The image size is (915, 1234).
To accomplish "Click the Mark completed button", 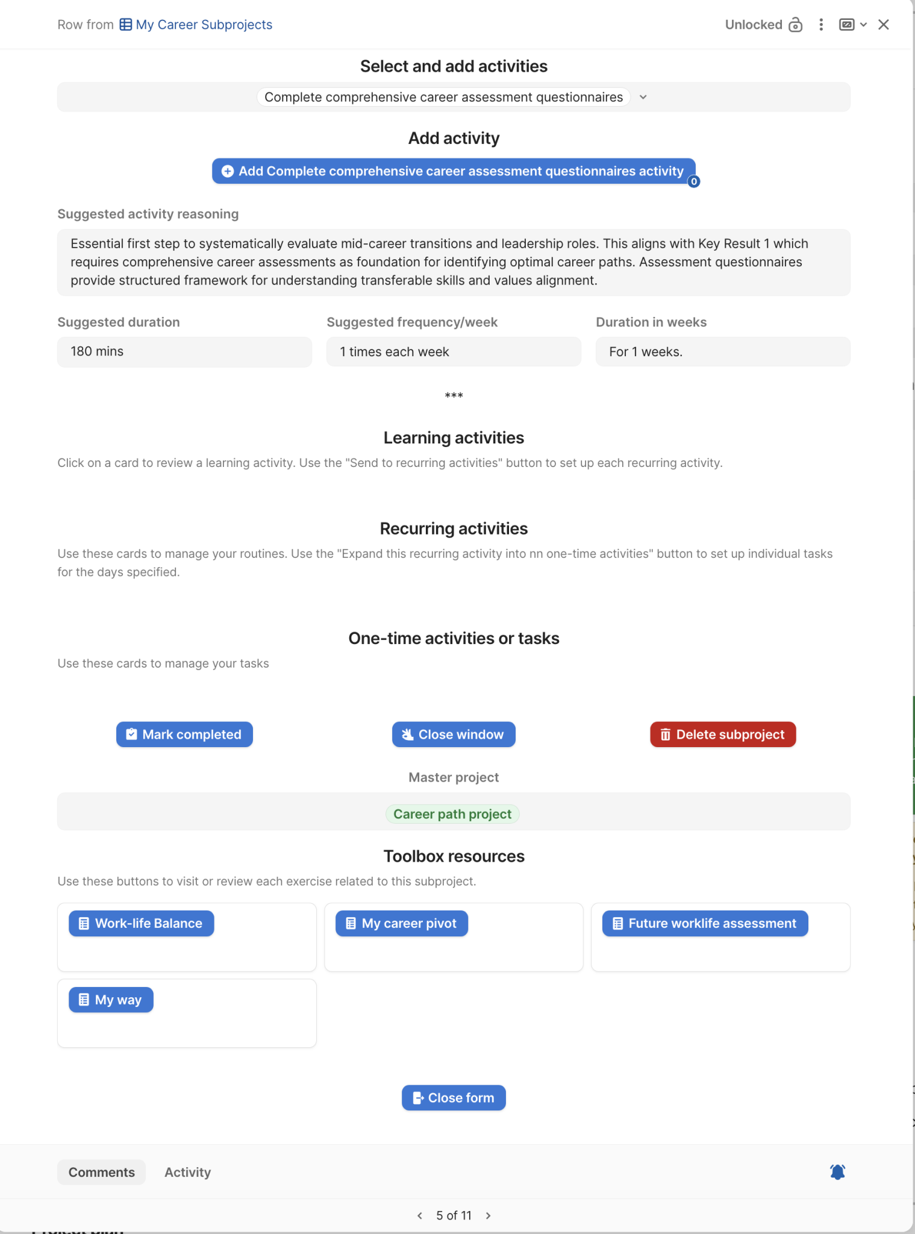I will pyautogui.click(x=184, y=734).
